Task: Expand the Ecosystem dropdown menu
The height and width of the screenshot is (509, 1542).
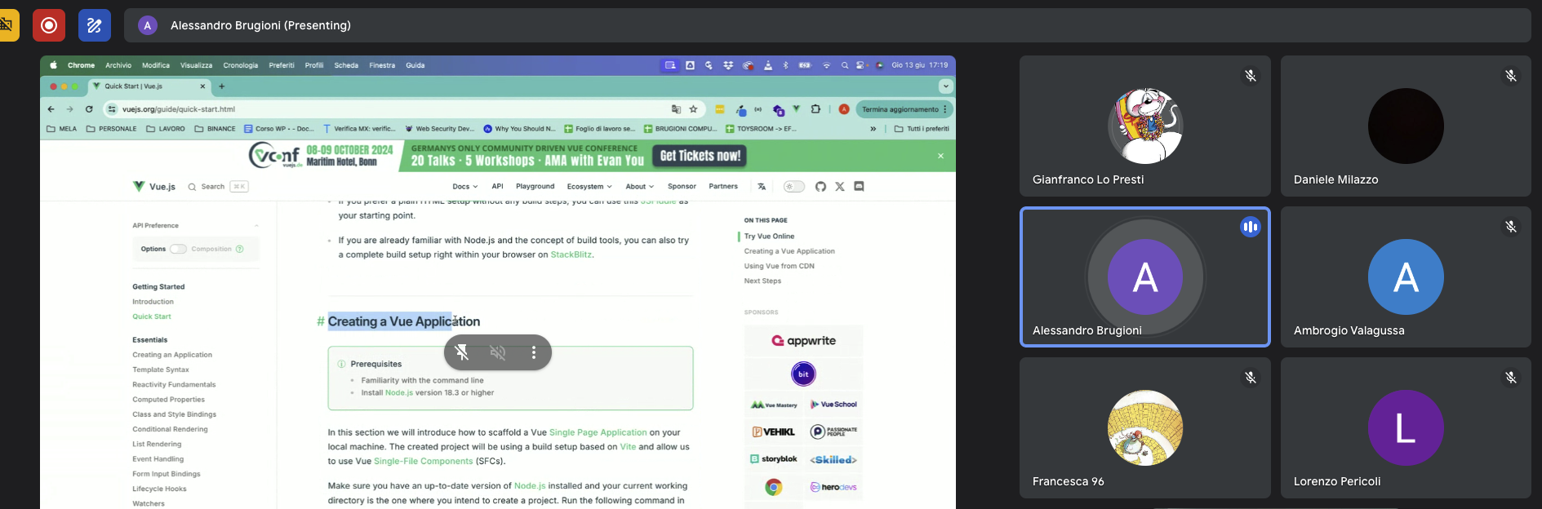Action: (589, 187)
